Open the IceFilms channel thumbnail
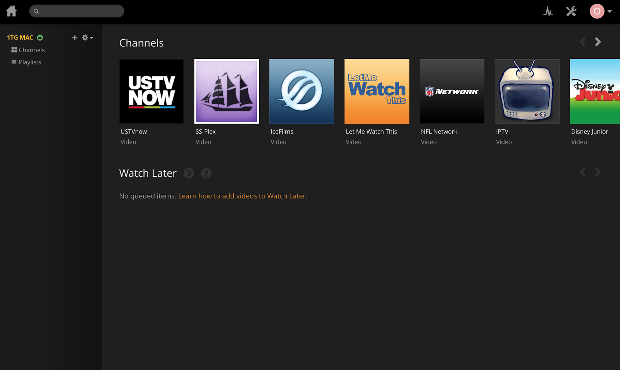Screen dimensions: 620x370 click(302, 91)
